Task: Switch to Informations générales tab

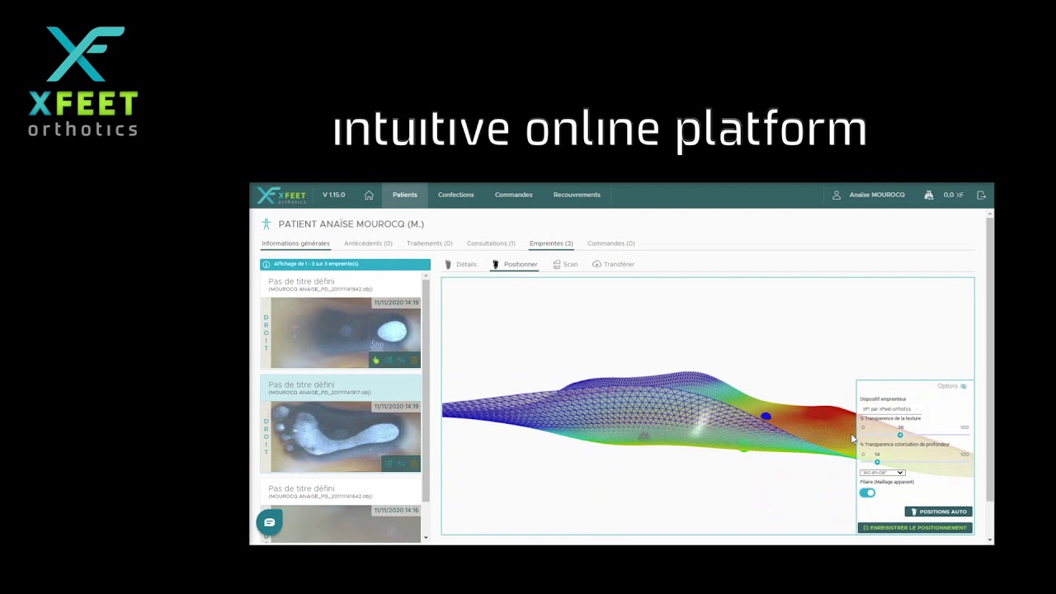Action: point(295,243)
